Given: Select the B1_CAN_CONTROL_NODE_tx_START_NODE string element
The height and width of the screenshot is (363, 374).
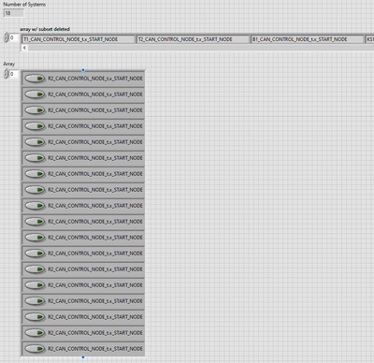Looking at the screenshot, I should coord(308,39).
